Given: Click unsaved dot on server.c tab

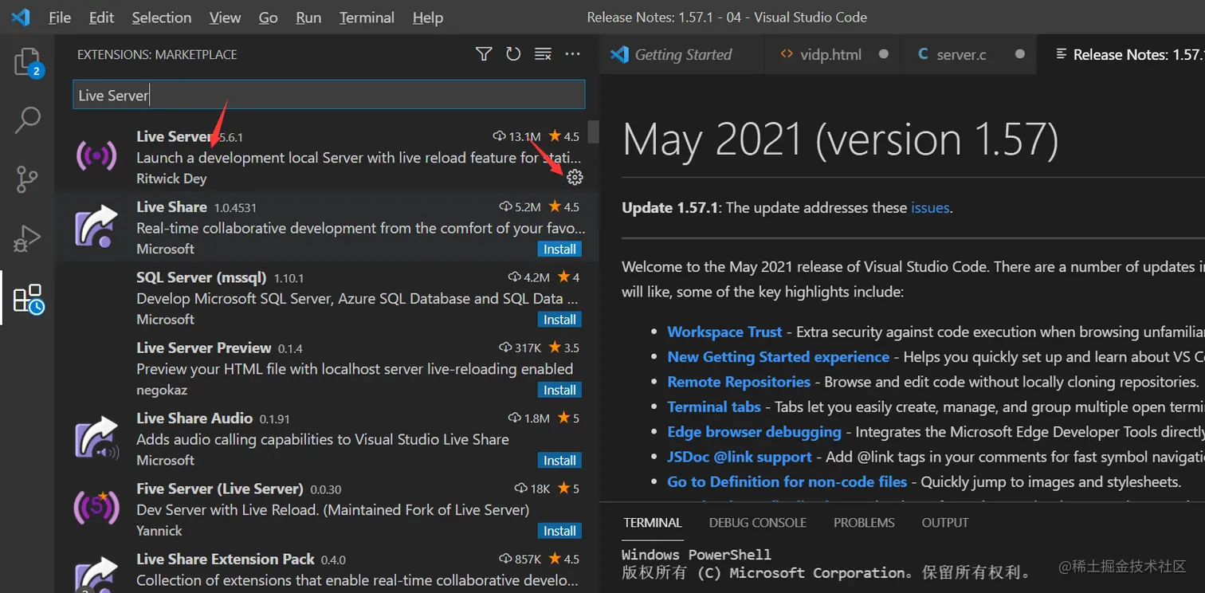Looking at the screenshot, I should (1019, 54).
